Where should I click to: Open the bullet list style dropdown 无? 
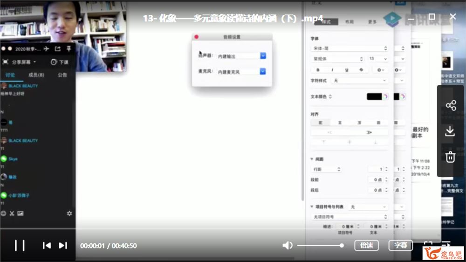point(368,207)
